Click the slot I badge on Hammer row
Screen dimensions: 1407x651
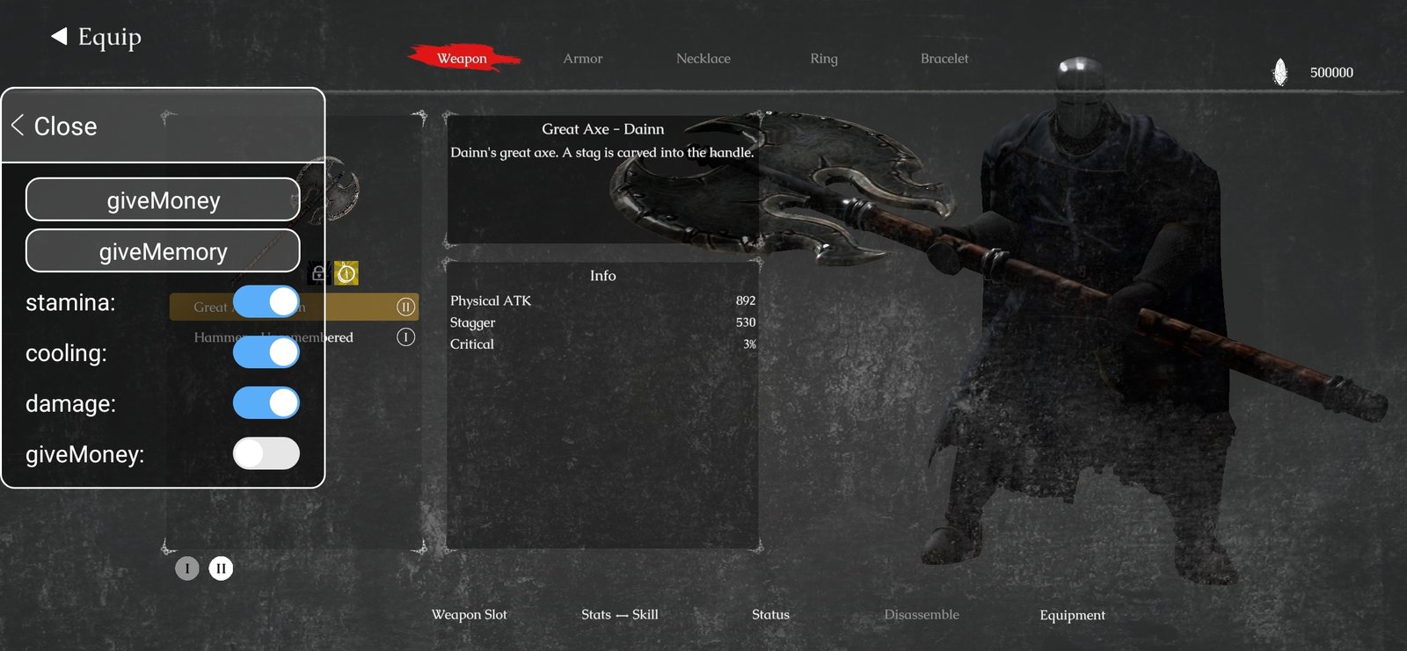pyautogui.click(x=405, y=337)
